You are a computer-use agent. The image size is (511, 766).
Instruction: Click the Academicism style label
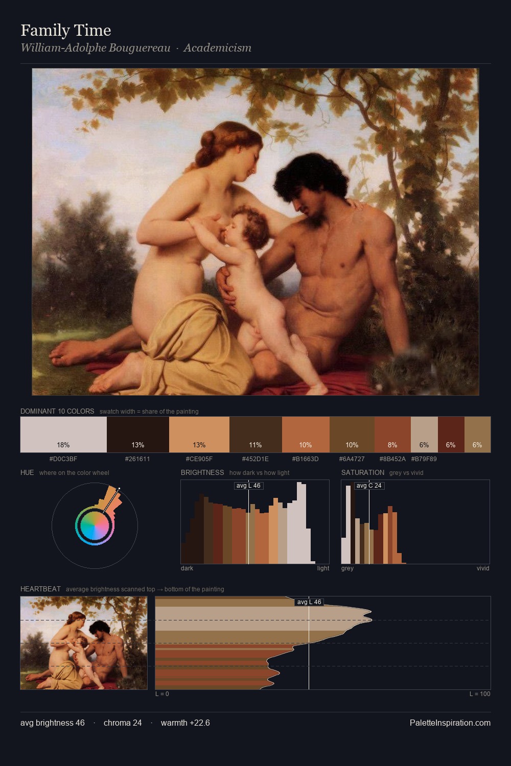(x=217, y=48)
